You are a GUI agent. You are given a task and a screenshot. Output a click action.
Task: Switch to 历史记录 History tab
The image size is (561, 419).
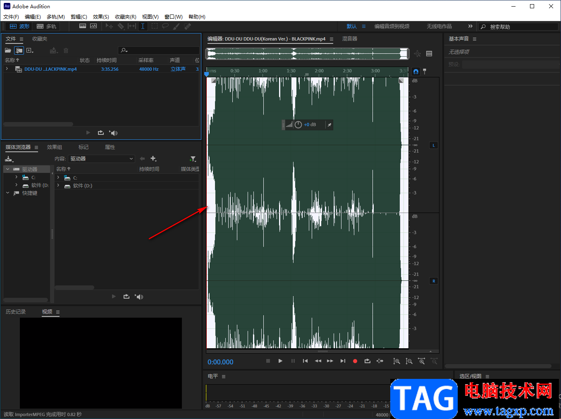(16, 312)
